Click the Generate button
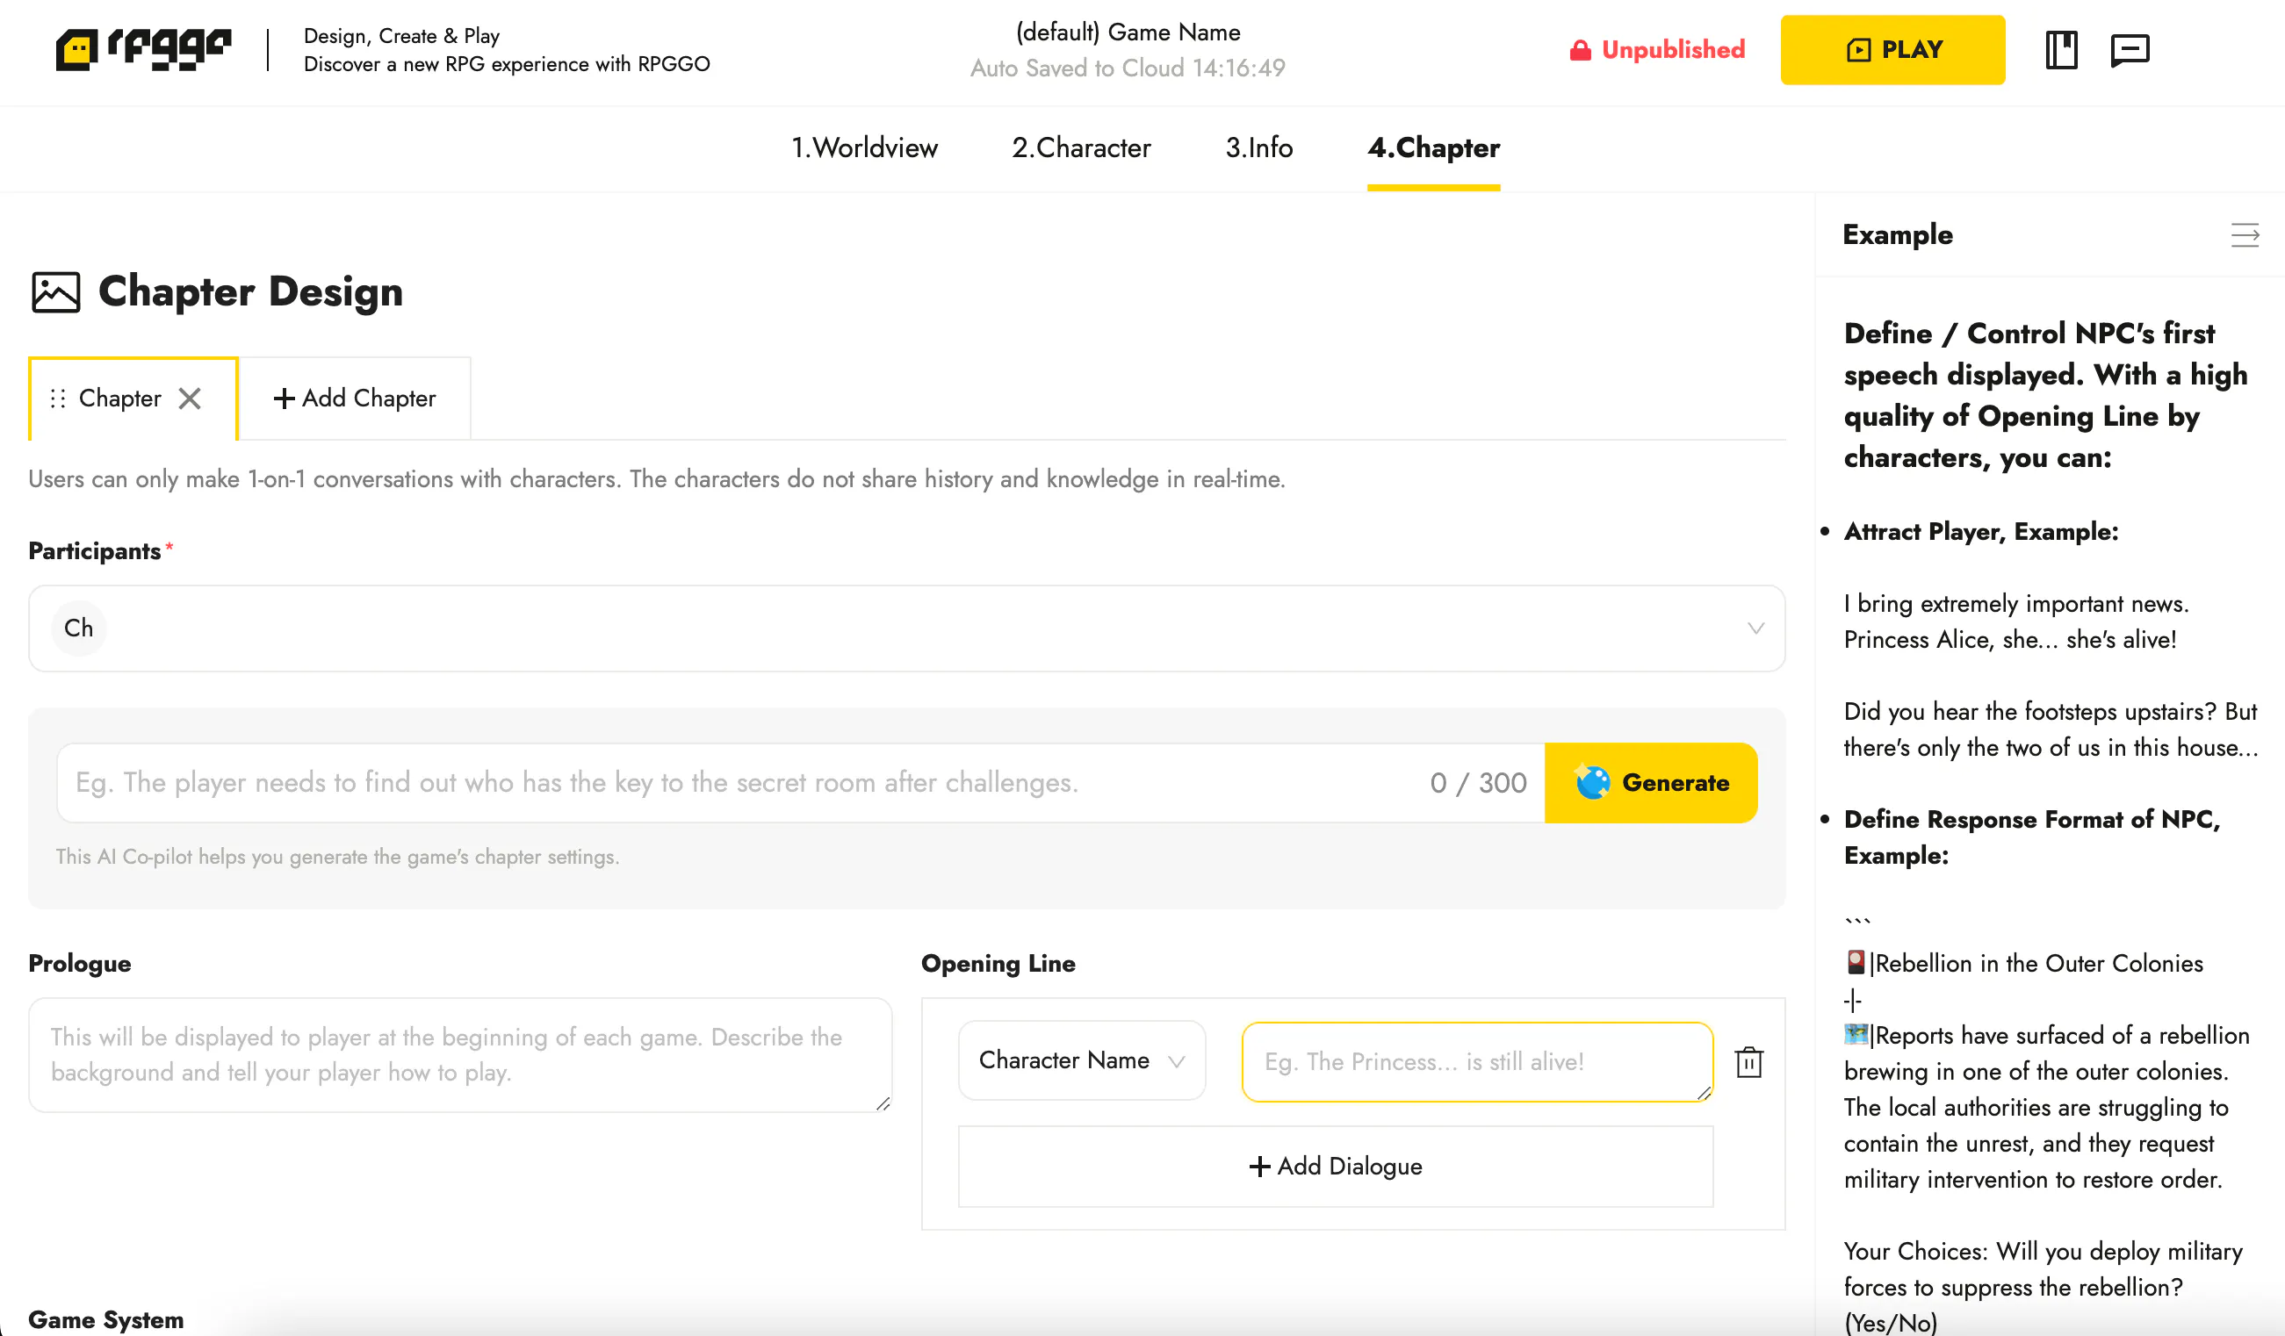Screen dimensions: 2285x1336 [x=1650, y=783]
